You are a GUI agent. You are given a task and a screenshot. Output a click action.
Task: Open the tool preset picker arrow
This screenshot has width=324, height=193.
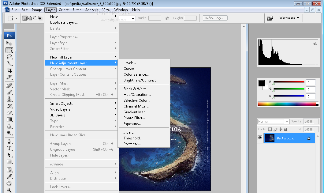pos(16,18)
